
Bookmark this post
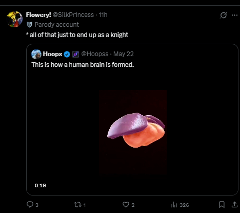[222, 204]
